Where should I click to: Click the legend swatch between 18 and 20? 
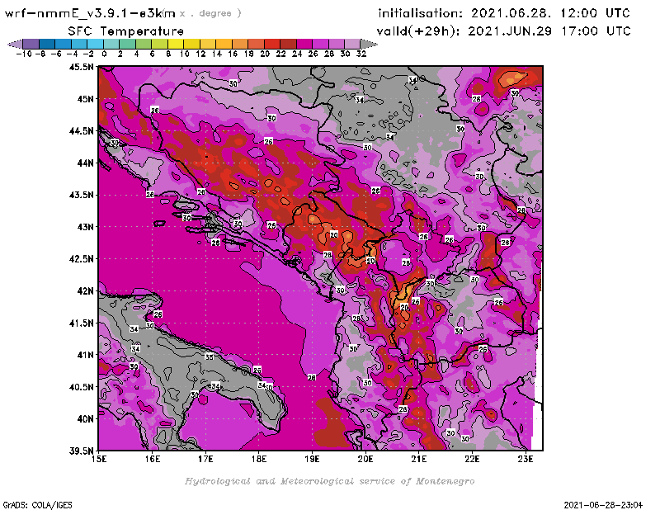tap(256, 44)
